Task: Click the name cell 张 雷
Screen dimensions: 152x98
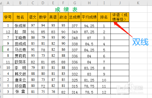Action: pos(20,91)
